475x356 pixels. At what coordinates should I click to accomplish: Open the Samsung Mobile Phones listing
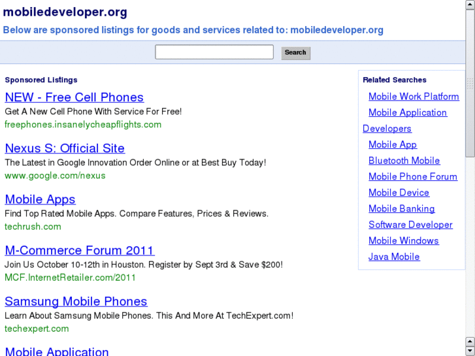pyautogui.click(x=76, y=301)
